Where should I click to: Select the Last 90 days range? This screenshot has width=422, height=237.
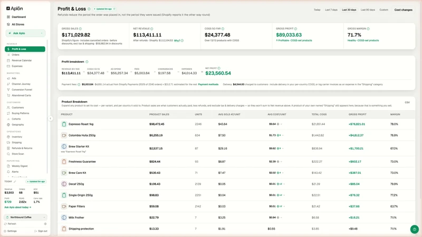(368, 10)
